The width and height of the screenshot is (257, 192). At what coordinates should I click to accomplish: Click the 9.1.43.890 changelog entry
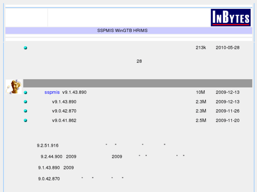click(x=49, y=168)
